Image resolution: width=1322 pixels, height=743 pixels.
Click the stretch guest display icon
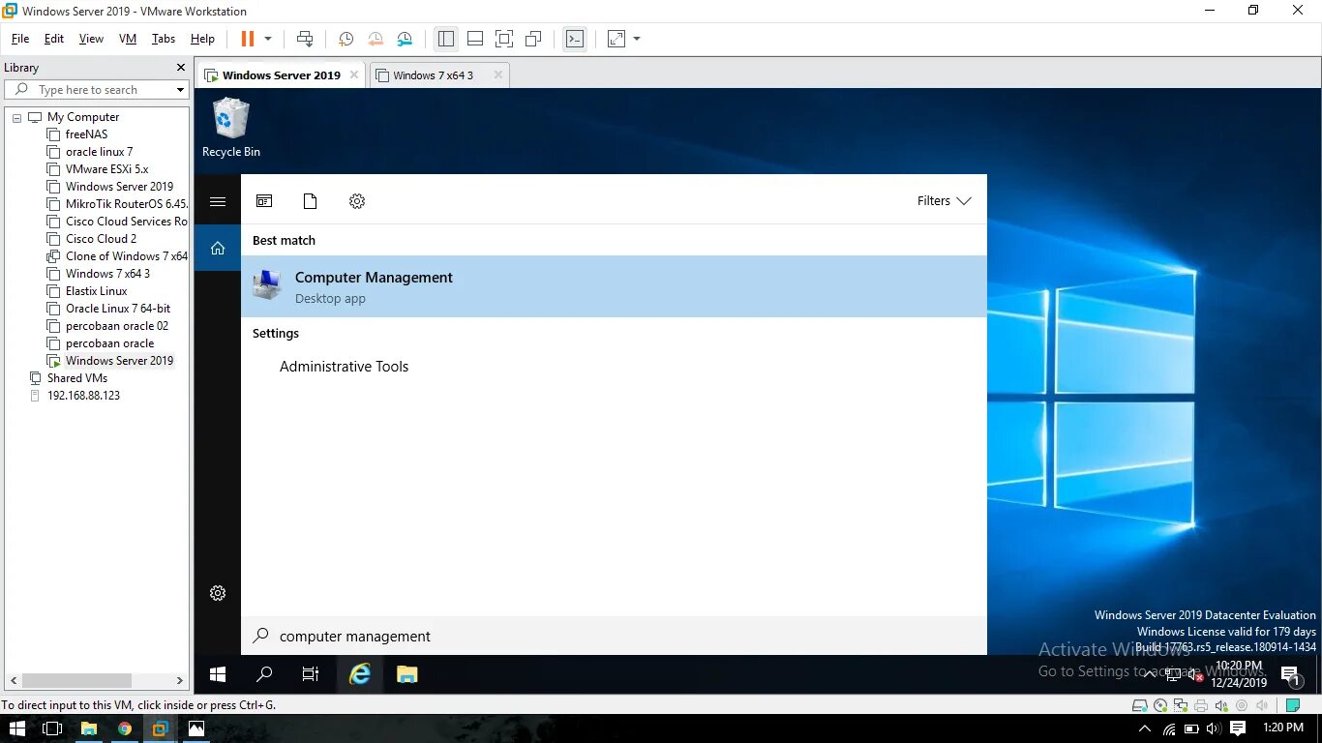click(x=616, y=39)
